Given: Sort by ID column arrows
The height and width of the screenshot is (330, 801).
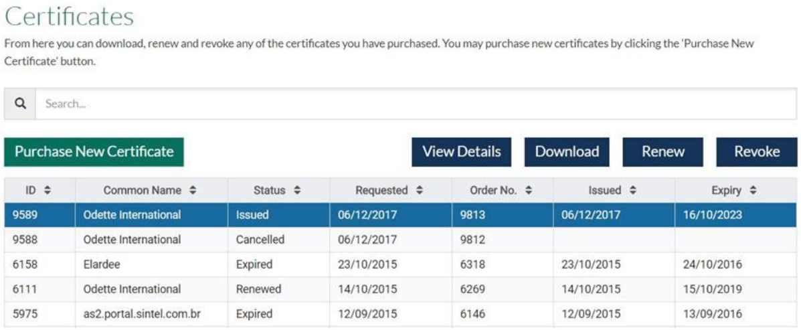Looking at the screenshot, I should pyautogui.click(x=48, y=191).
